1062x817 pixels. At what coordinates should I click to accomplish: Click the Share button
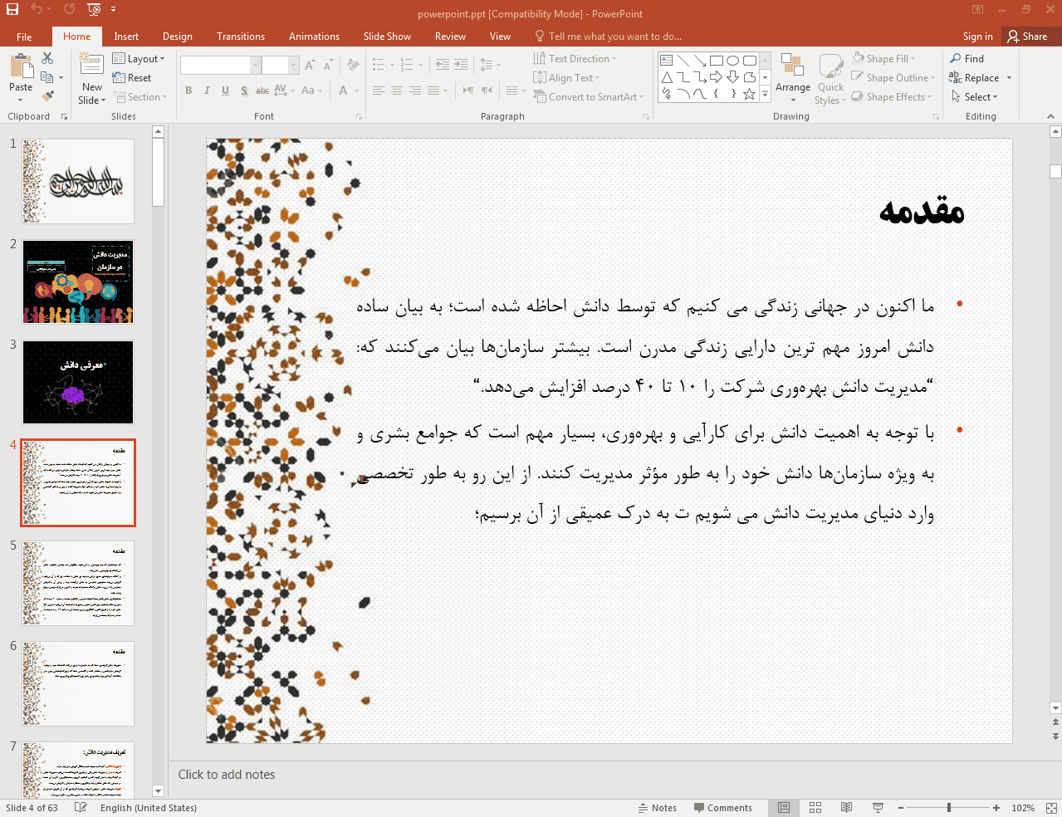pyautogui.click(x=1027, y=37)
